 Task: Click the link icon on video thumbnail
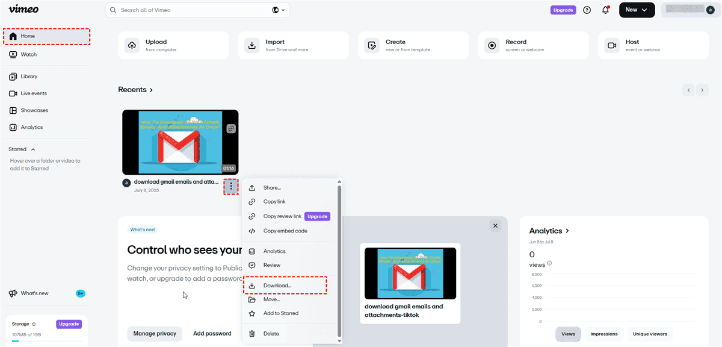coord(231,128)
